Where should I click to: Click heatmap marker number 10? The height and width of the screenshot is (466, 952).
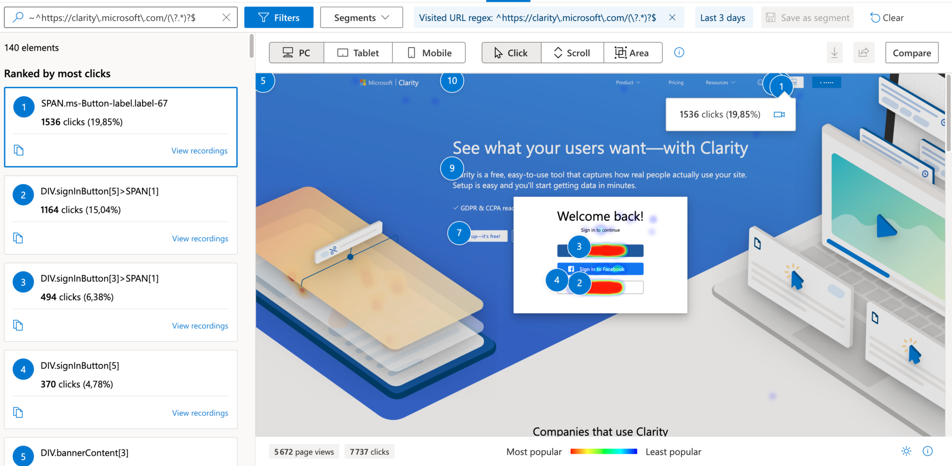(x=452, y=81)
